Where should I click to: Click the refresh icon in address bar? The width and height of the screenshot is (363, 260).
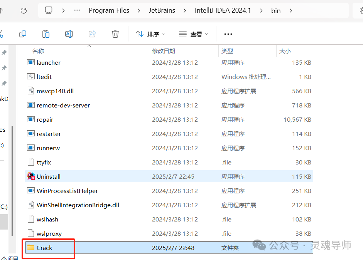pos(24,10)
